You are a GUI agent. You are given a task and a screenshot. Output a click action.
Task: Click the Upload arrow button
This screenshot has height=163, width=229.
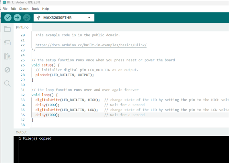pyautogui.click(x=17, y=18)
